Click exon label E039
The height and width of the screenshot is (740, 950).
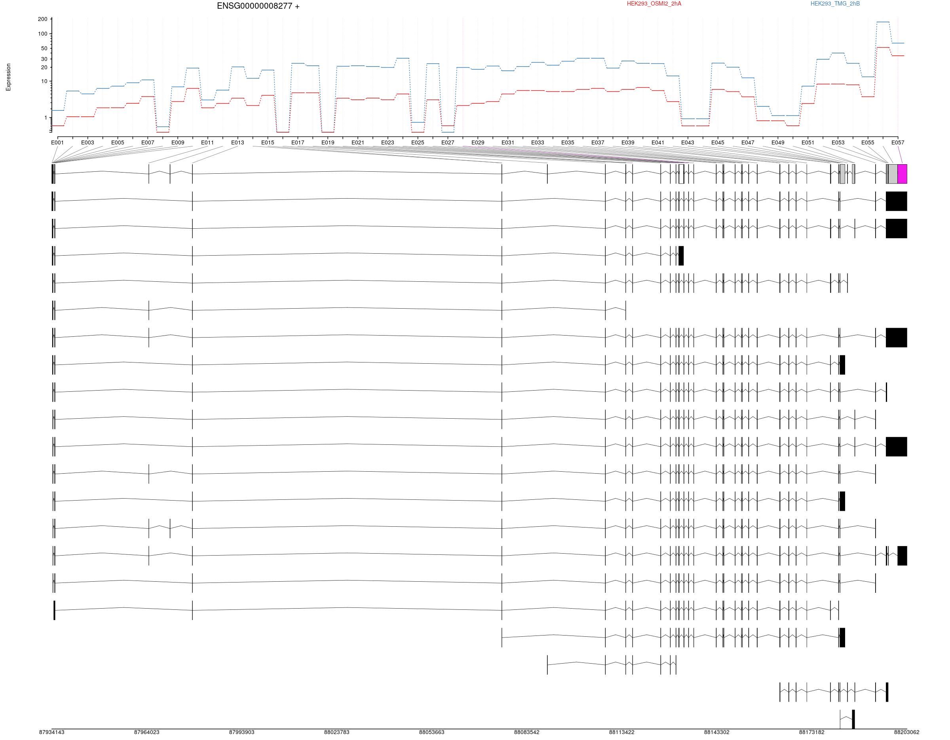[628, 142]
